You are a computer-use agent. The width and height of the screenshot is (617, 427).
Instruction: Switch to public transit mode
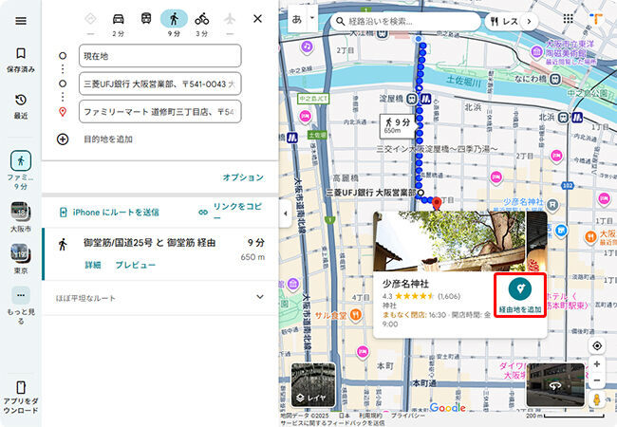click(146, 19)
